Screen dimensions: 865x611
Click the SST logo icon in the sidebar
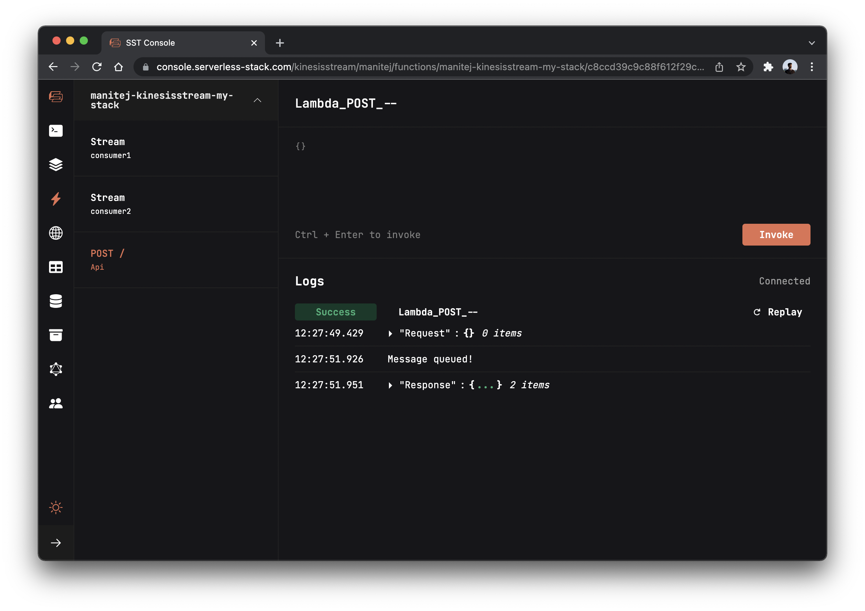coord(56,97)
